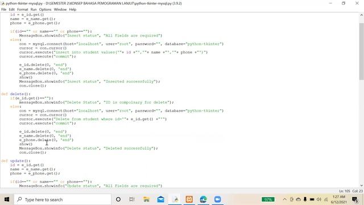Screen dimensions: 364x205
Task: Open the Options menu
Action: coord(45,10)
